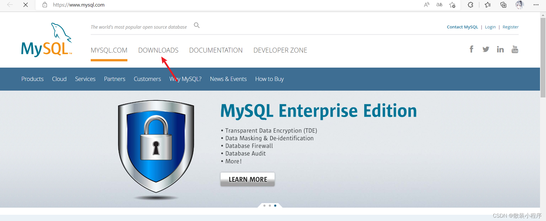546x221 pixels.
Task: Open the DEVELOPER ZONE tab
Action: coord(280,50)
